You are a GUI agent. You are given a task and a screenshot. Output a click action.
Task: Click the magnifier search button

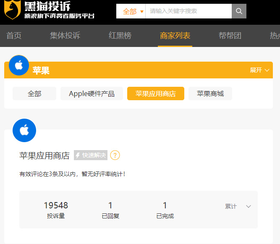tap(239, 11)
